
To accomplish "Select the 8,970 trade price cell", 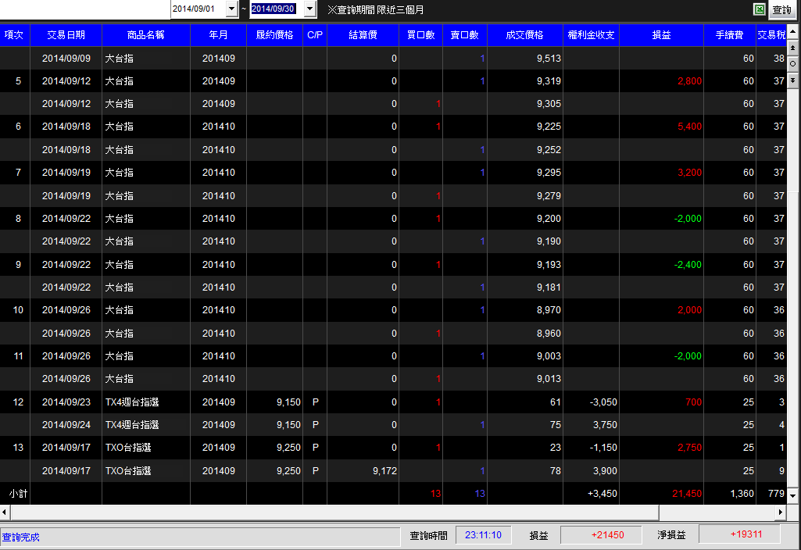I will pyautogui.click(x=525, y=310).
